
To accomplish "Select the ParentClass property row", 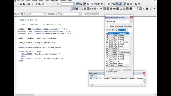I will [x=117, y=63].
